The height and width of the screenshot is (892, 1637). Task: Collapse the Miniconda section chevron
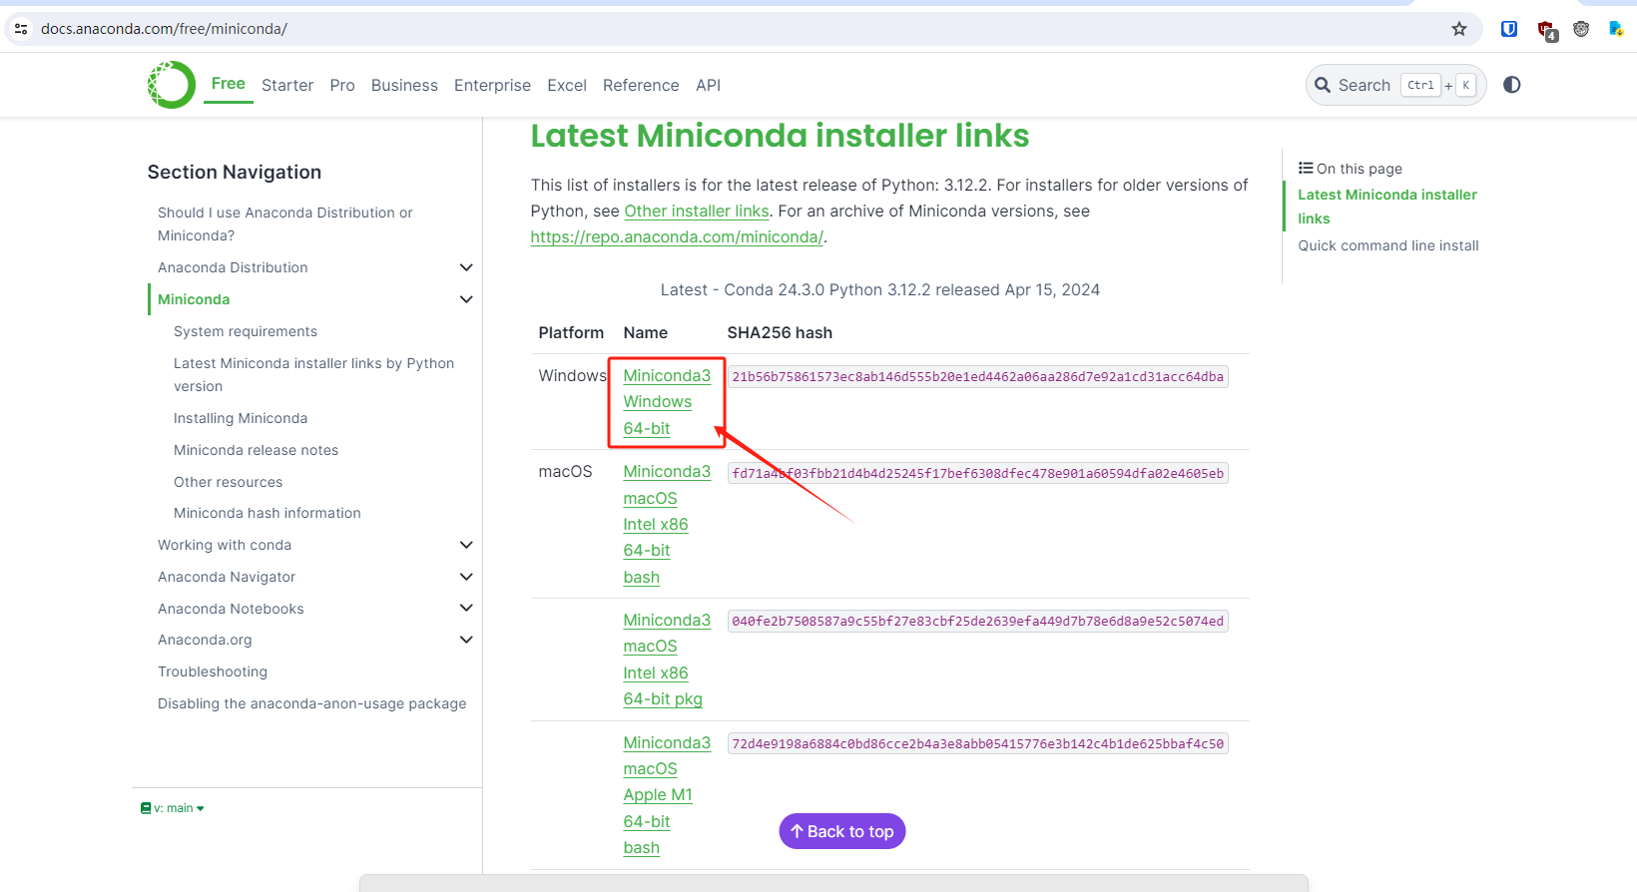[466, 299]
